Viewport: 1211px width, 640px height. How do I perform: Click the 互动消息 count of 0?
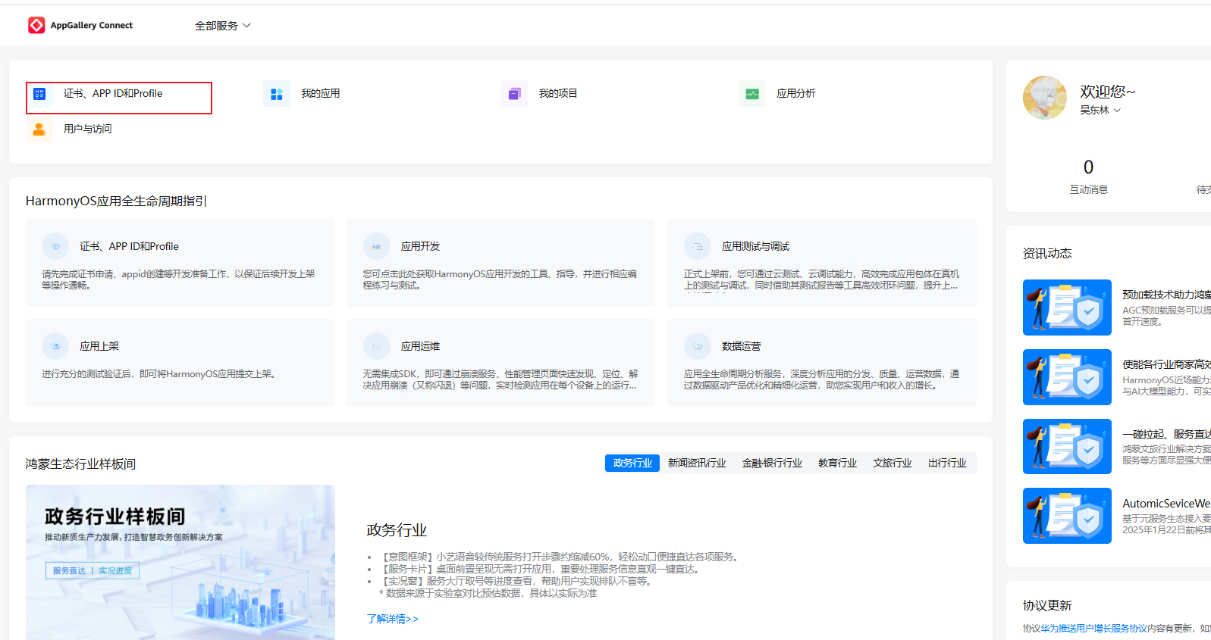pyautogui.click(x=1088, y=167)
